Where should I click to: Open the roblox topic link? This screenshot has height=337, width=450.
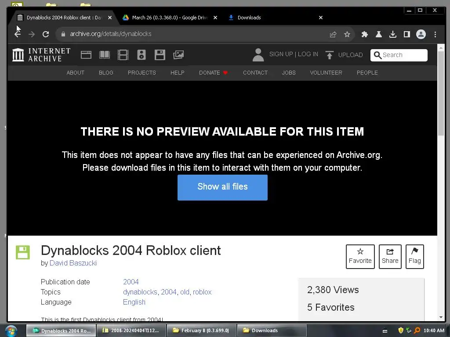tap(202, 292)
